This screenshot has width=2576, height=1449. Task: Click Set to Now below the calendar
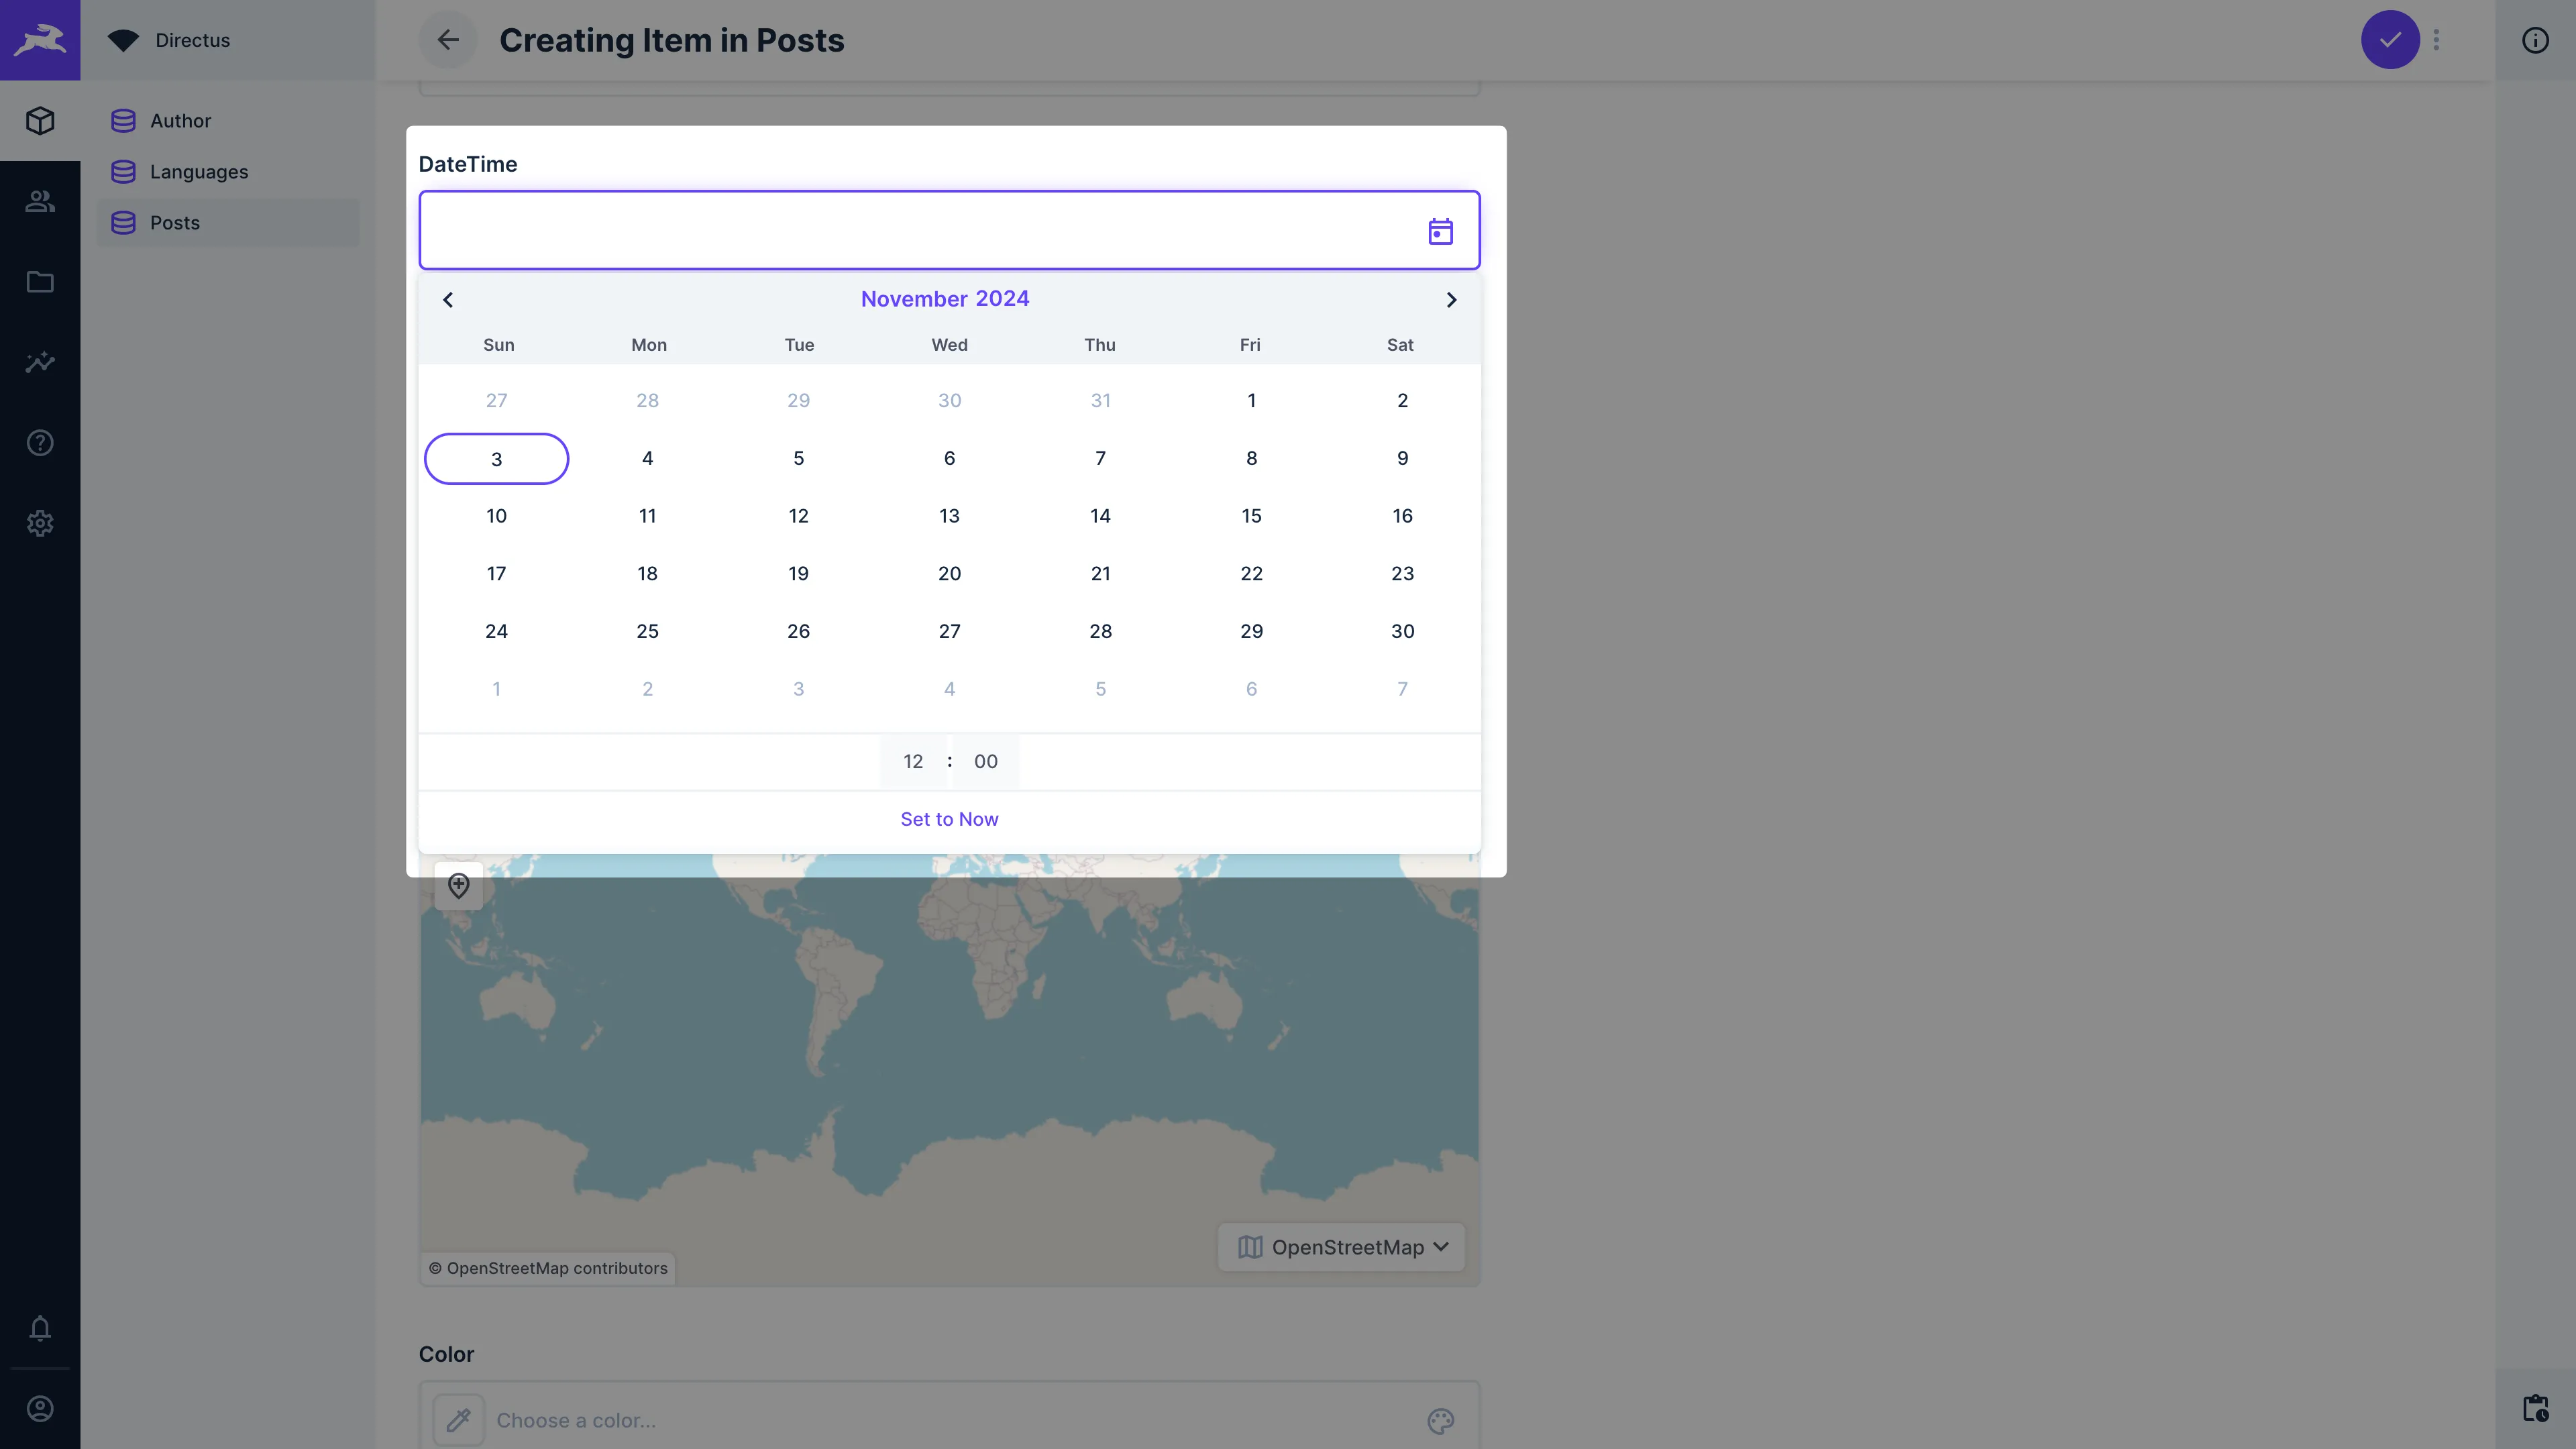948,818
